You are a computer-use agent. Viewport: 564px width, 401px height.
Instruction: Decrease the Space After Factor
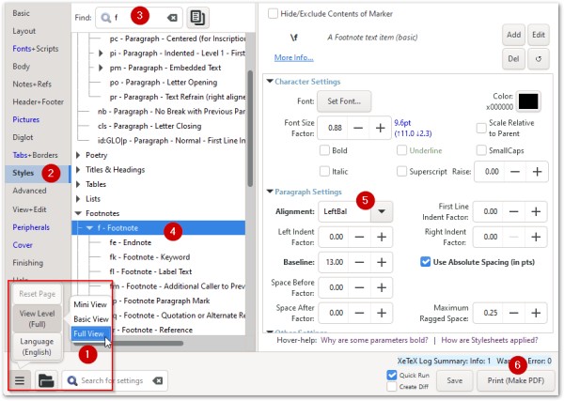[359, 313]
